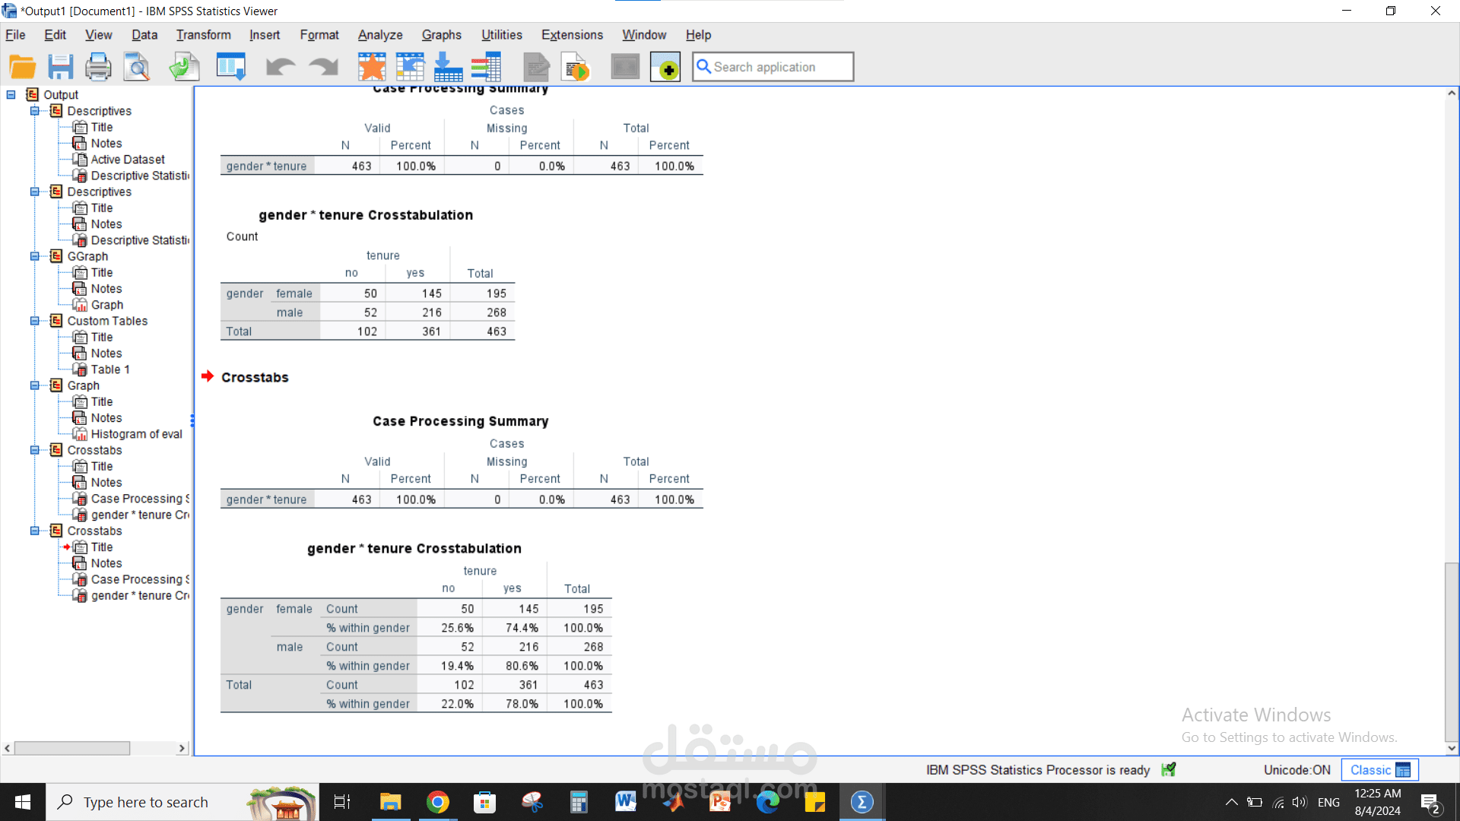Select Active Dataset outline item

(127, 160)
